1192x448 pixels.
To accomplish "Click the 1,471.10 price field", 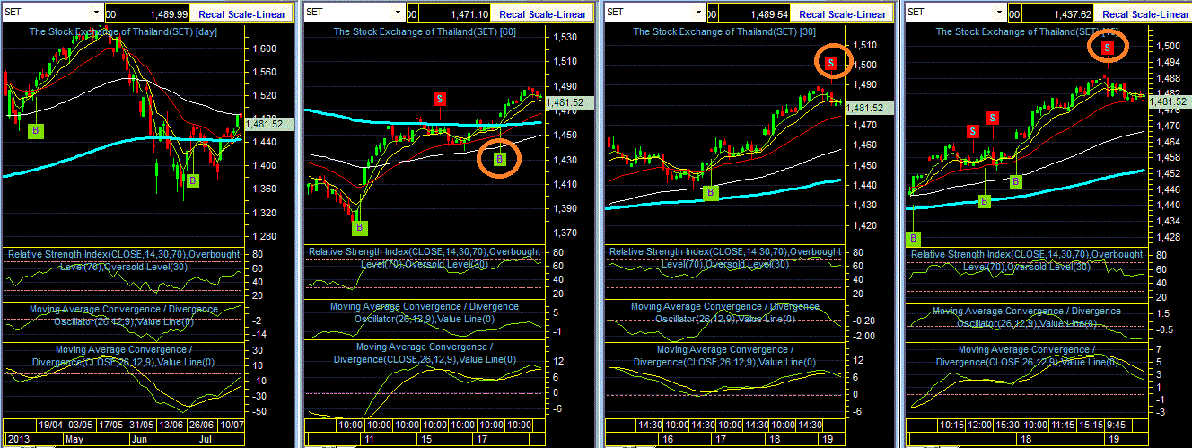I will (x=456, y=13).
